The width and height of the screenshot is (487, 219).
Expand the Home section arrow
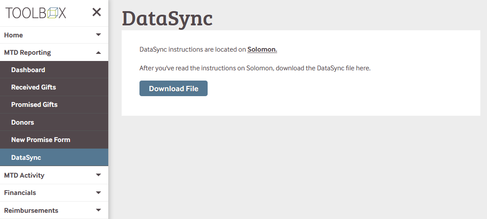[98, 35]
